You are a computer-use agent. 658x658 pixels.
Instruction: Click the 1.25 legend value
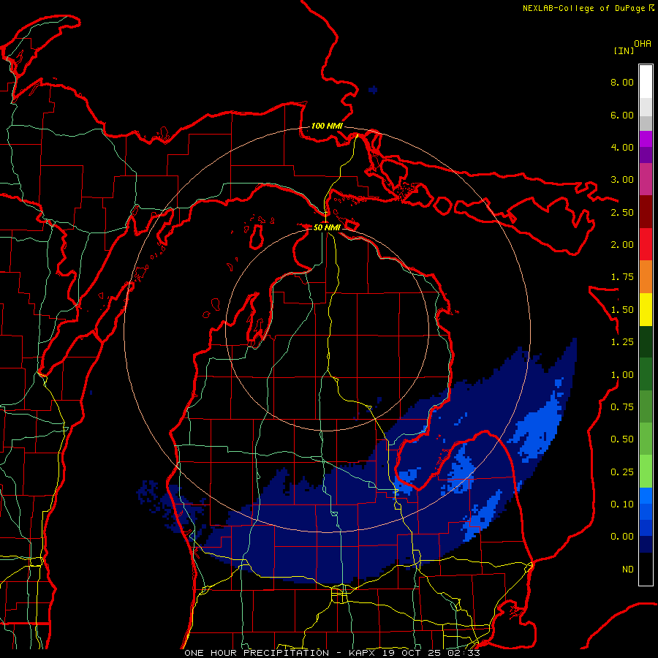(x=622, y=342)
